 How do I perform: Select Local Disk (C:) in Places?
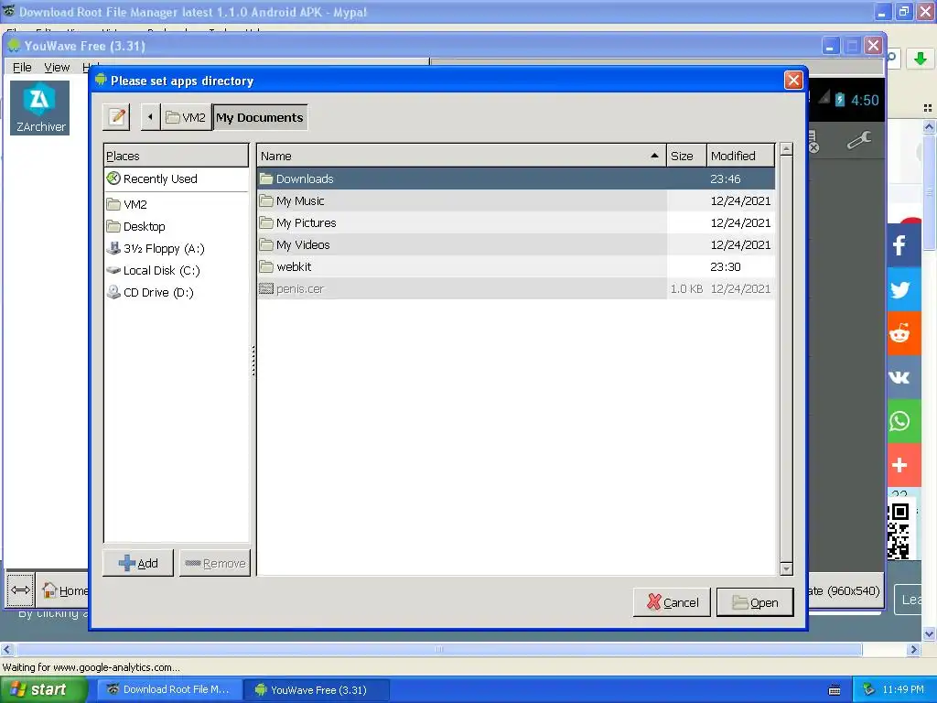tap(176, 271)
